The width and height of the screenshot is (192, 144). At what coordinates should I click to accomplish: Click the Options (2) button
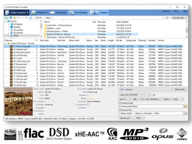tap(125, 118)
